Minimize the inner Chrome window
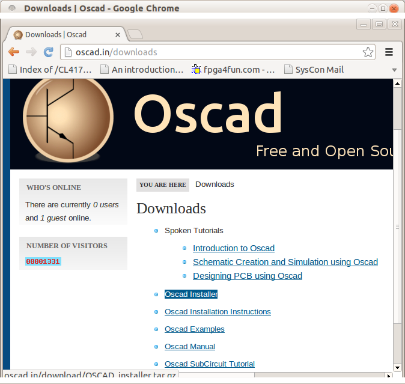The height and width of the screenshot is (384, 405). [x=364, y=25]
